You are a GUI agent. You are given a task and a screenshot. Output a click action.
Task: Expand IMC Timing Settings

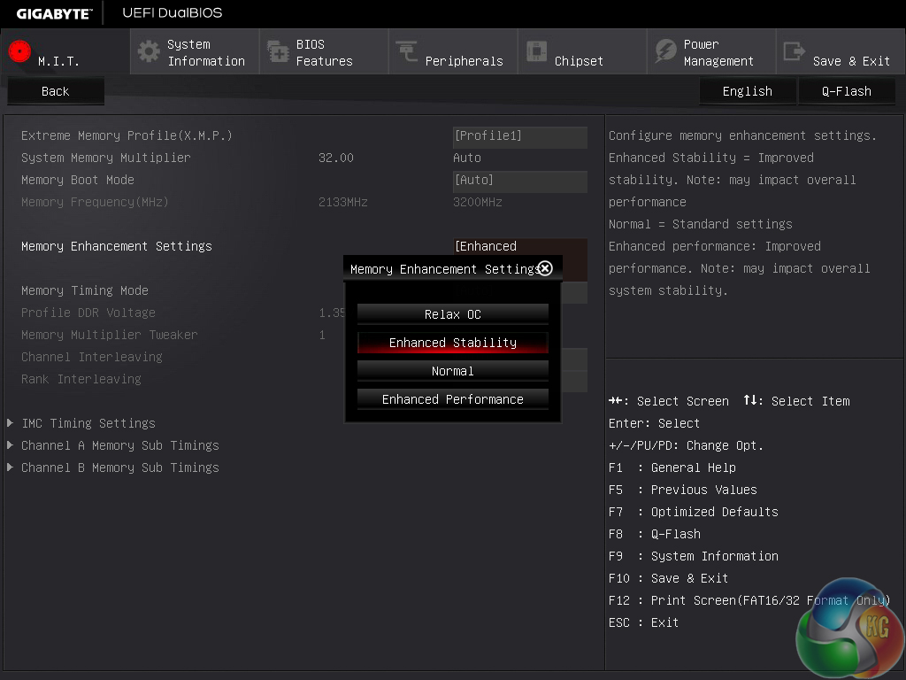click(88, 423)
